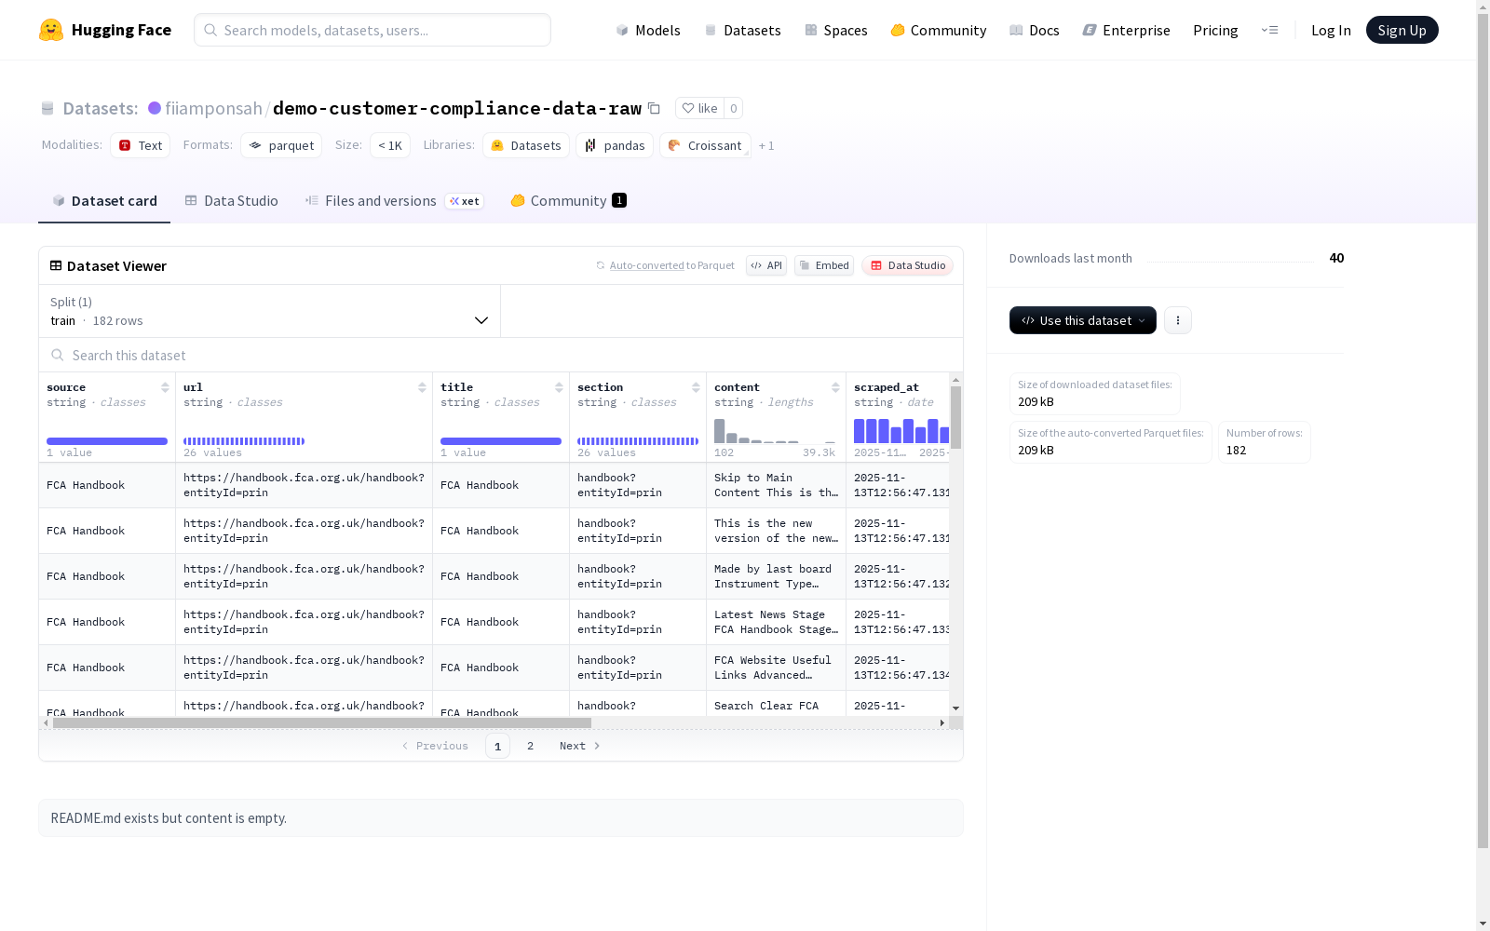Image resolution: width=1490 pixels, height=931 pixels.
Task: Sort the content column
Action: click(835, 387)
